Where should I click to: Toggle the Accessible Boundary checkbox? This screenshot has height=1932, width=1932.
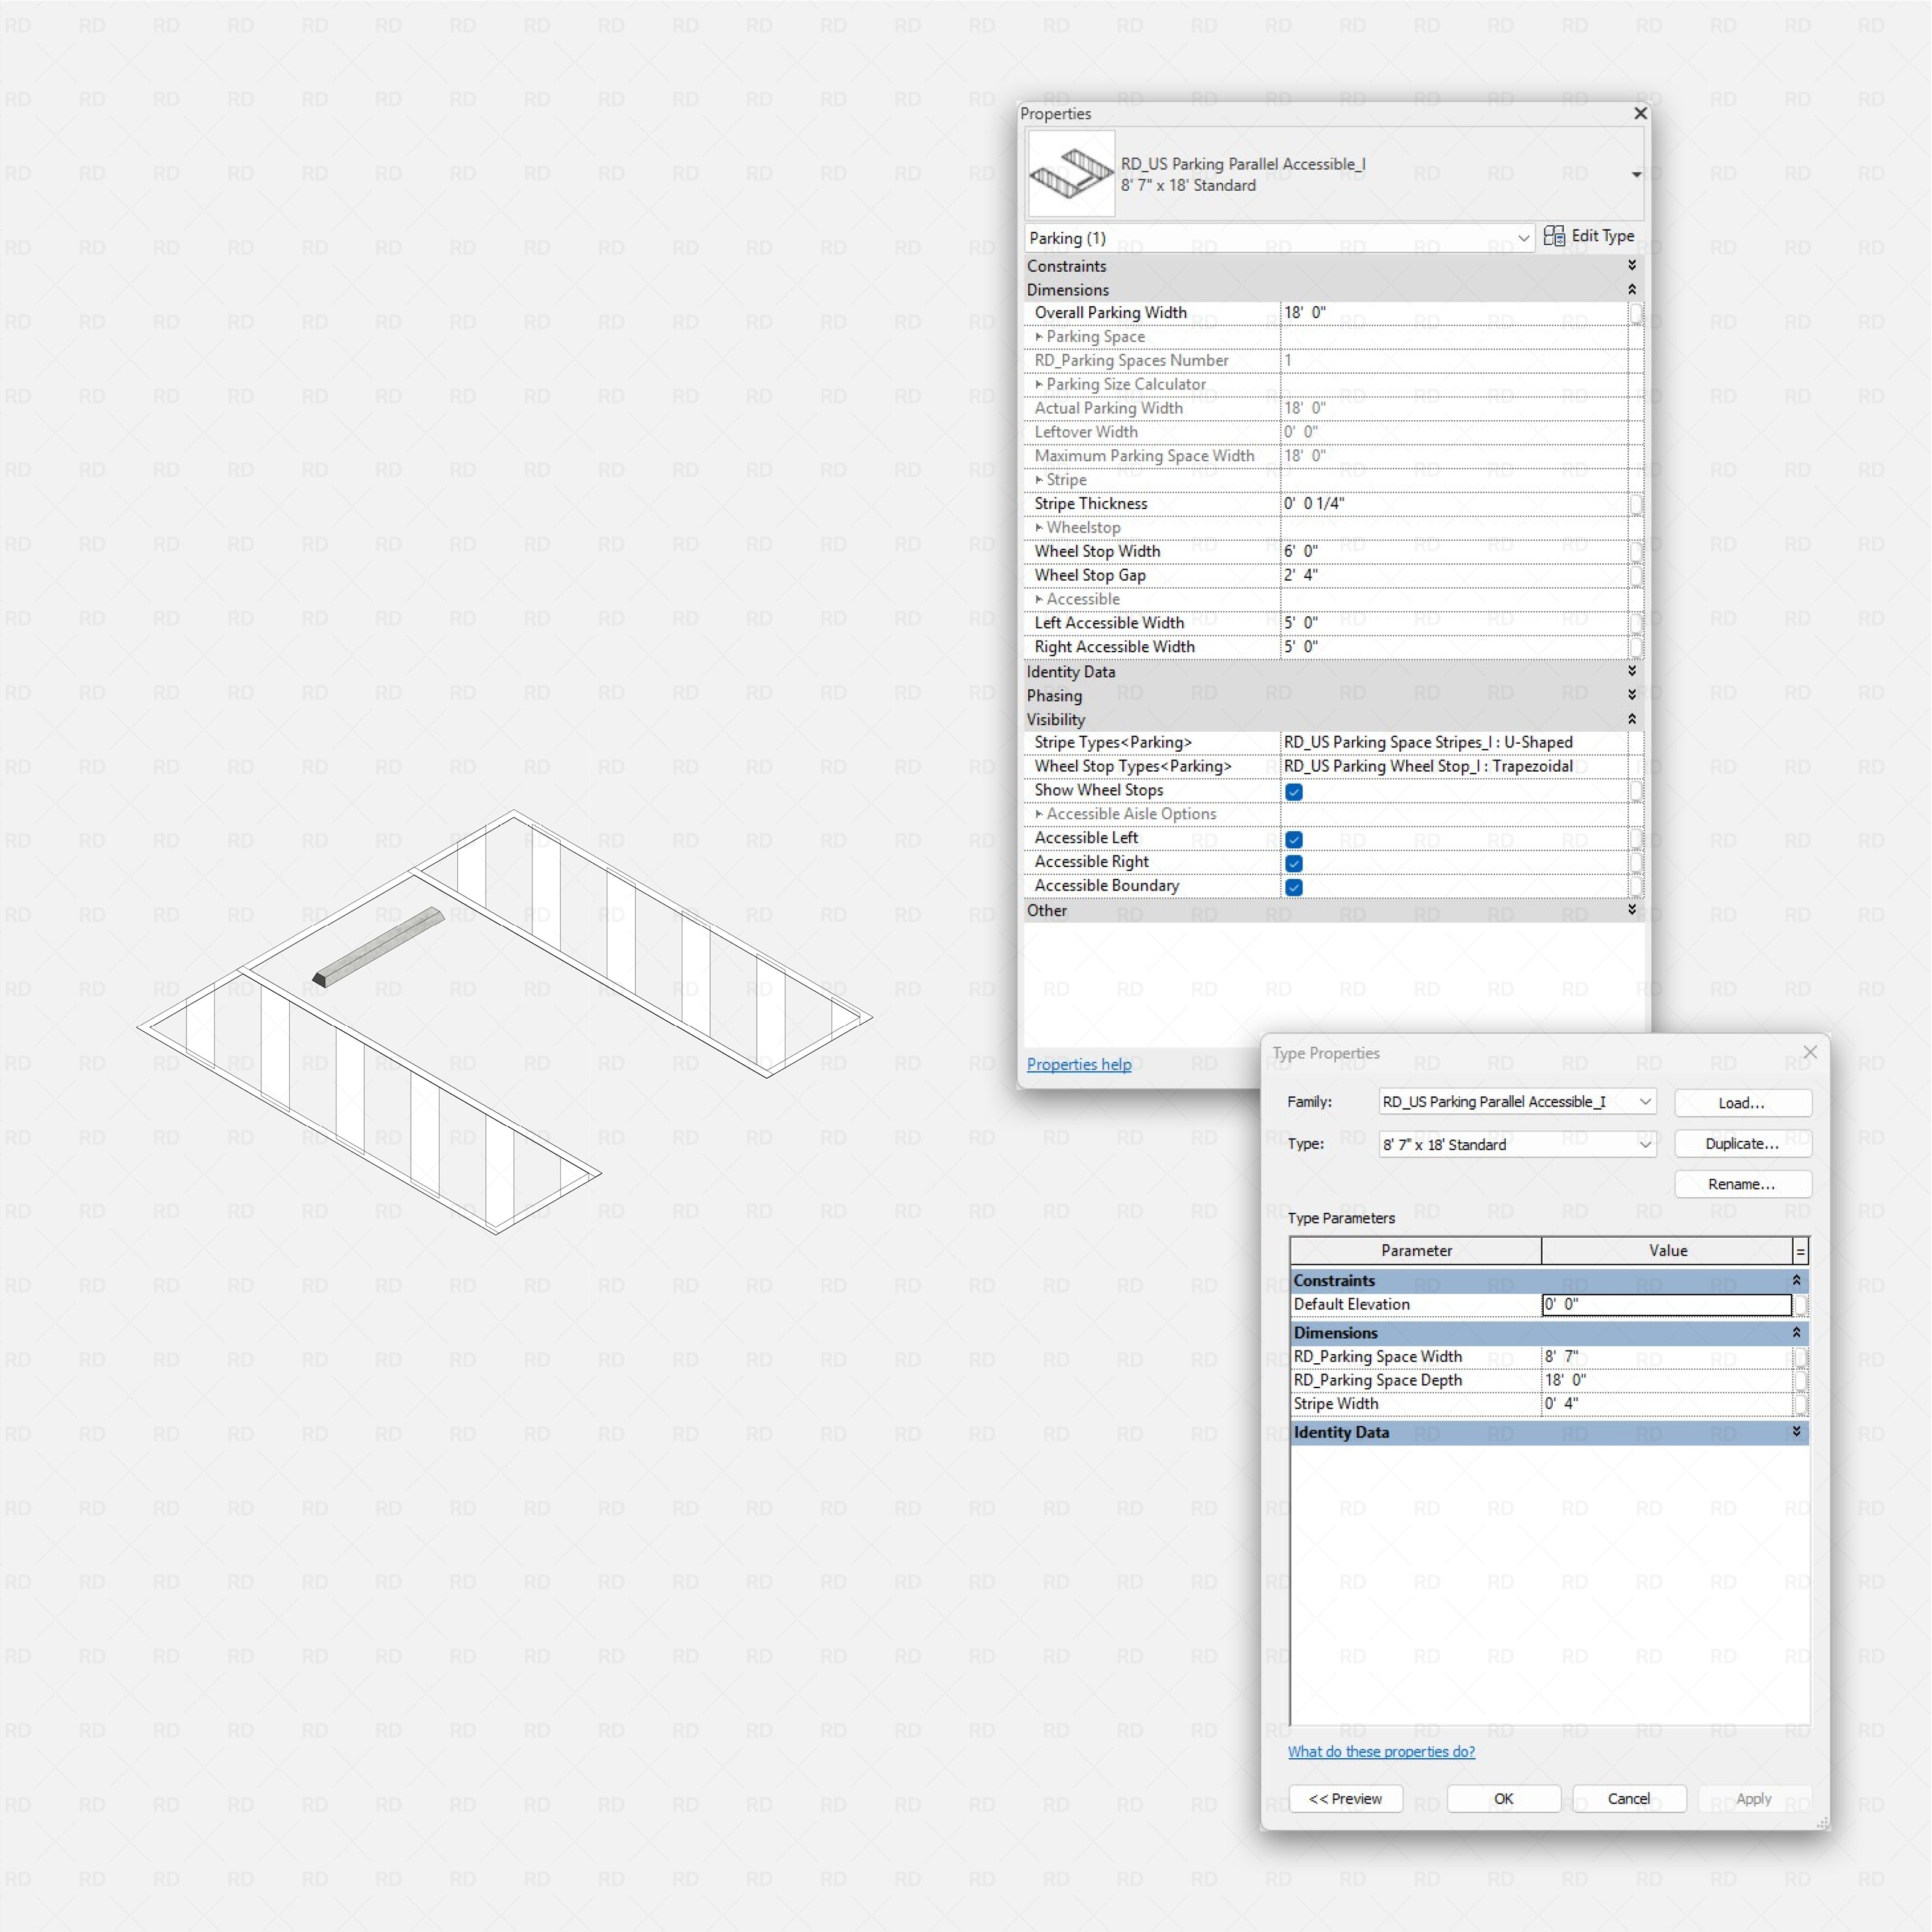1293,887
